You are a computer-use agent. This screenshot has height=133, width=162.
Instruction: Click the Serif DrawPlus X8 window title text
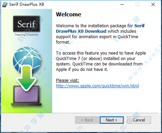(27, 4)
